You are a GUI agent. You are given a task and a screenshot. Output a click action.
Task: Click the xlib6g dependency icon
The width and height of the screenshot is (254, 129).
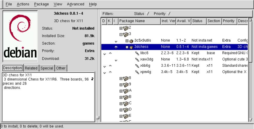137,66
